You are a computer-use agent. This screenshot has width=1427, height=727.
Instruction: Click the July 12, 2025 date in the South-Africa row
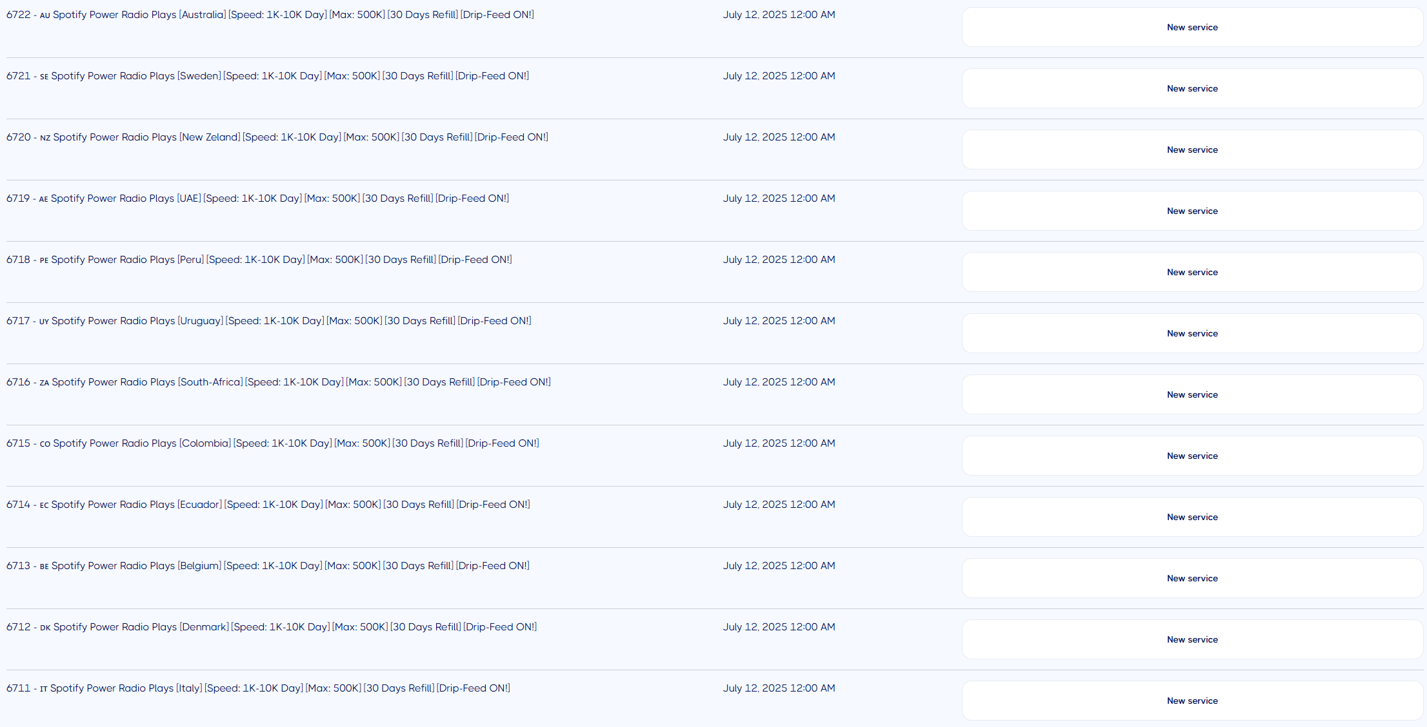[x=779, y=382]
